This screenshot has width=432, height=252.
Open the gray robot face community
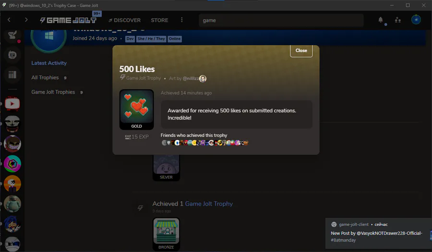[x=12, y=244]
